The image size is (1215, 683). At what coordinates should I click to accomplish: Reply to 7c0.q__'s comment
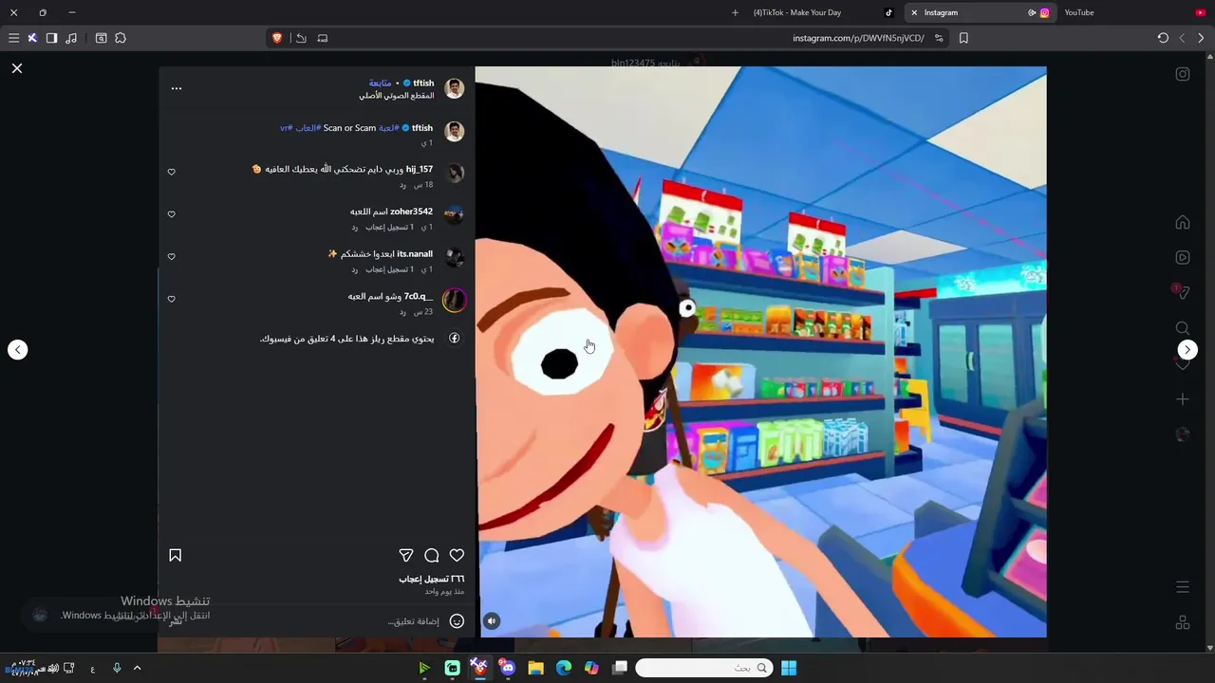[x=402, y=312]
